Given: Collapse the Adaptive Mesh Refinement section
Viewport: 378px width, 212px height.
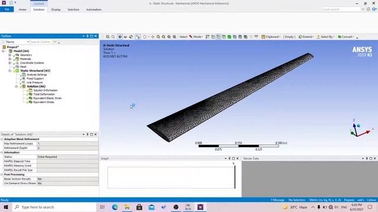Looking at the screenshot, I should pos(2,139).
